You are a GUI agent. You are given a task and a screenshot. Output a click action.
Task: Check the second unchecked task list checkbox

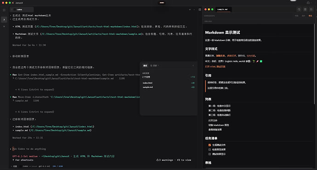pyautogui.click(x=209, y=150)
